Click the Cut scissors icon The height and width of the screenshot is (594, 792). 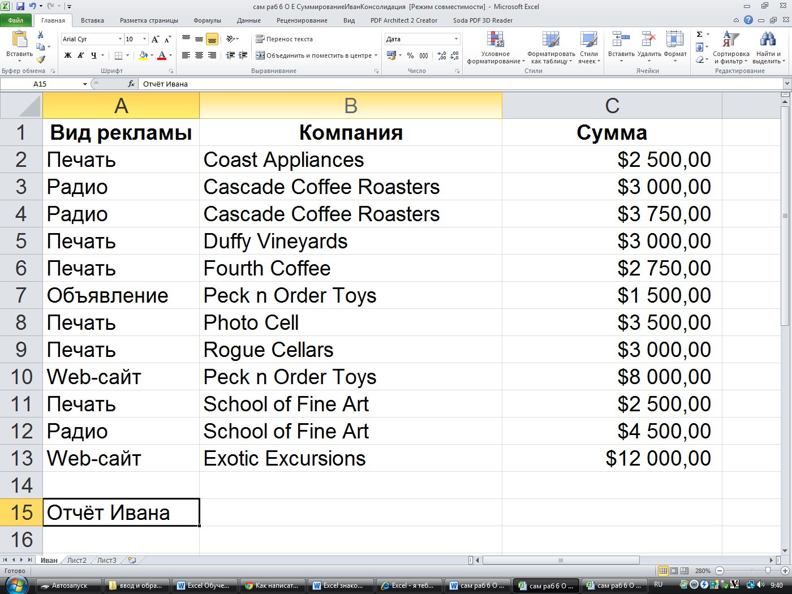[x=40, y=35]
